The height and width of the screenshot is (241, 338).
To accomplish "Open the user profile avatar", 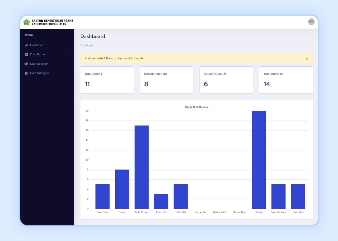I will coord(311,22).
